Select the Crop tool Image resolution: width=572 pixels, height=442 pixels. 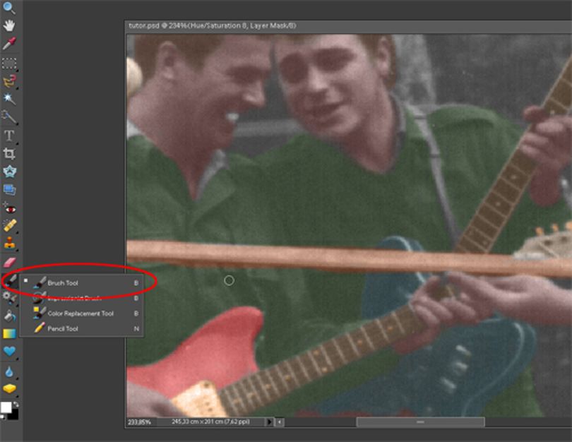coord(8,153)
